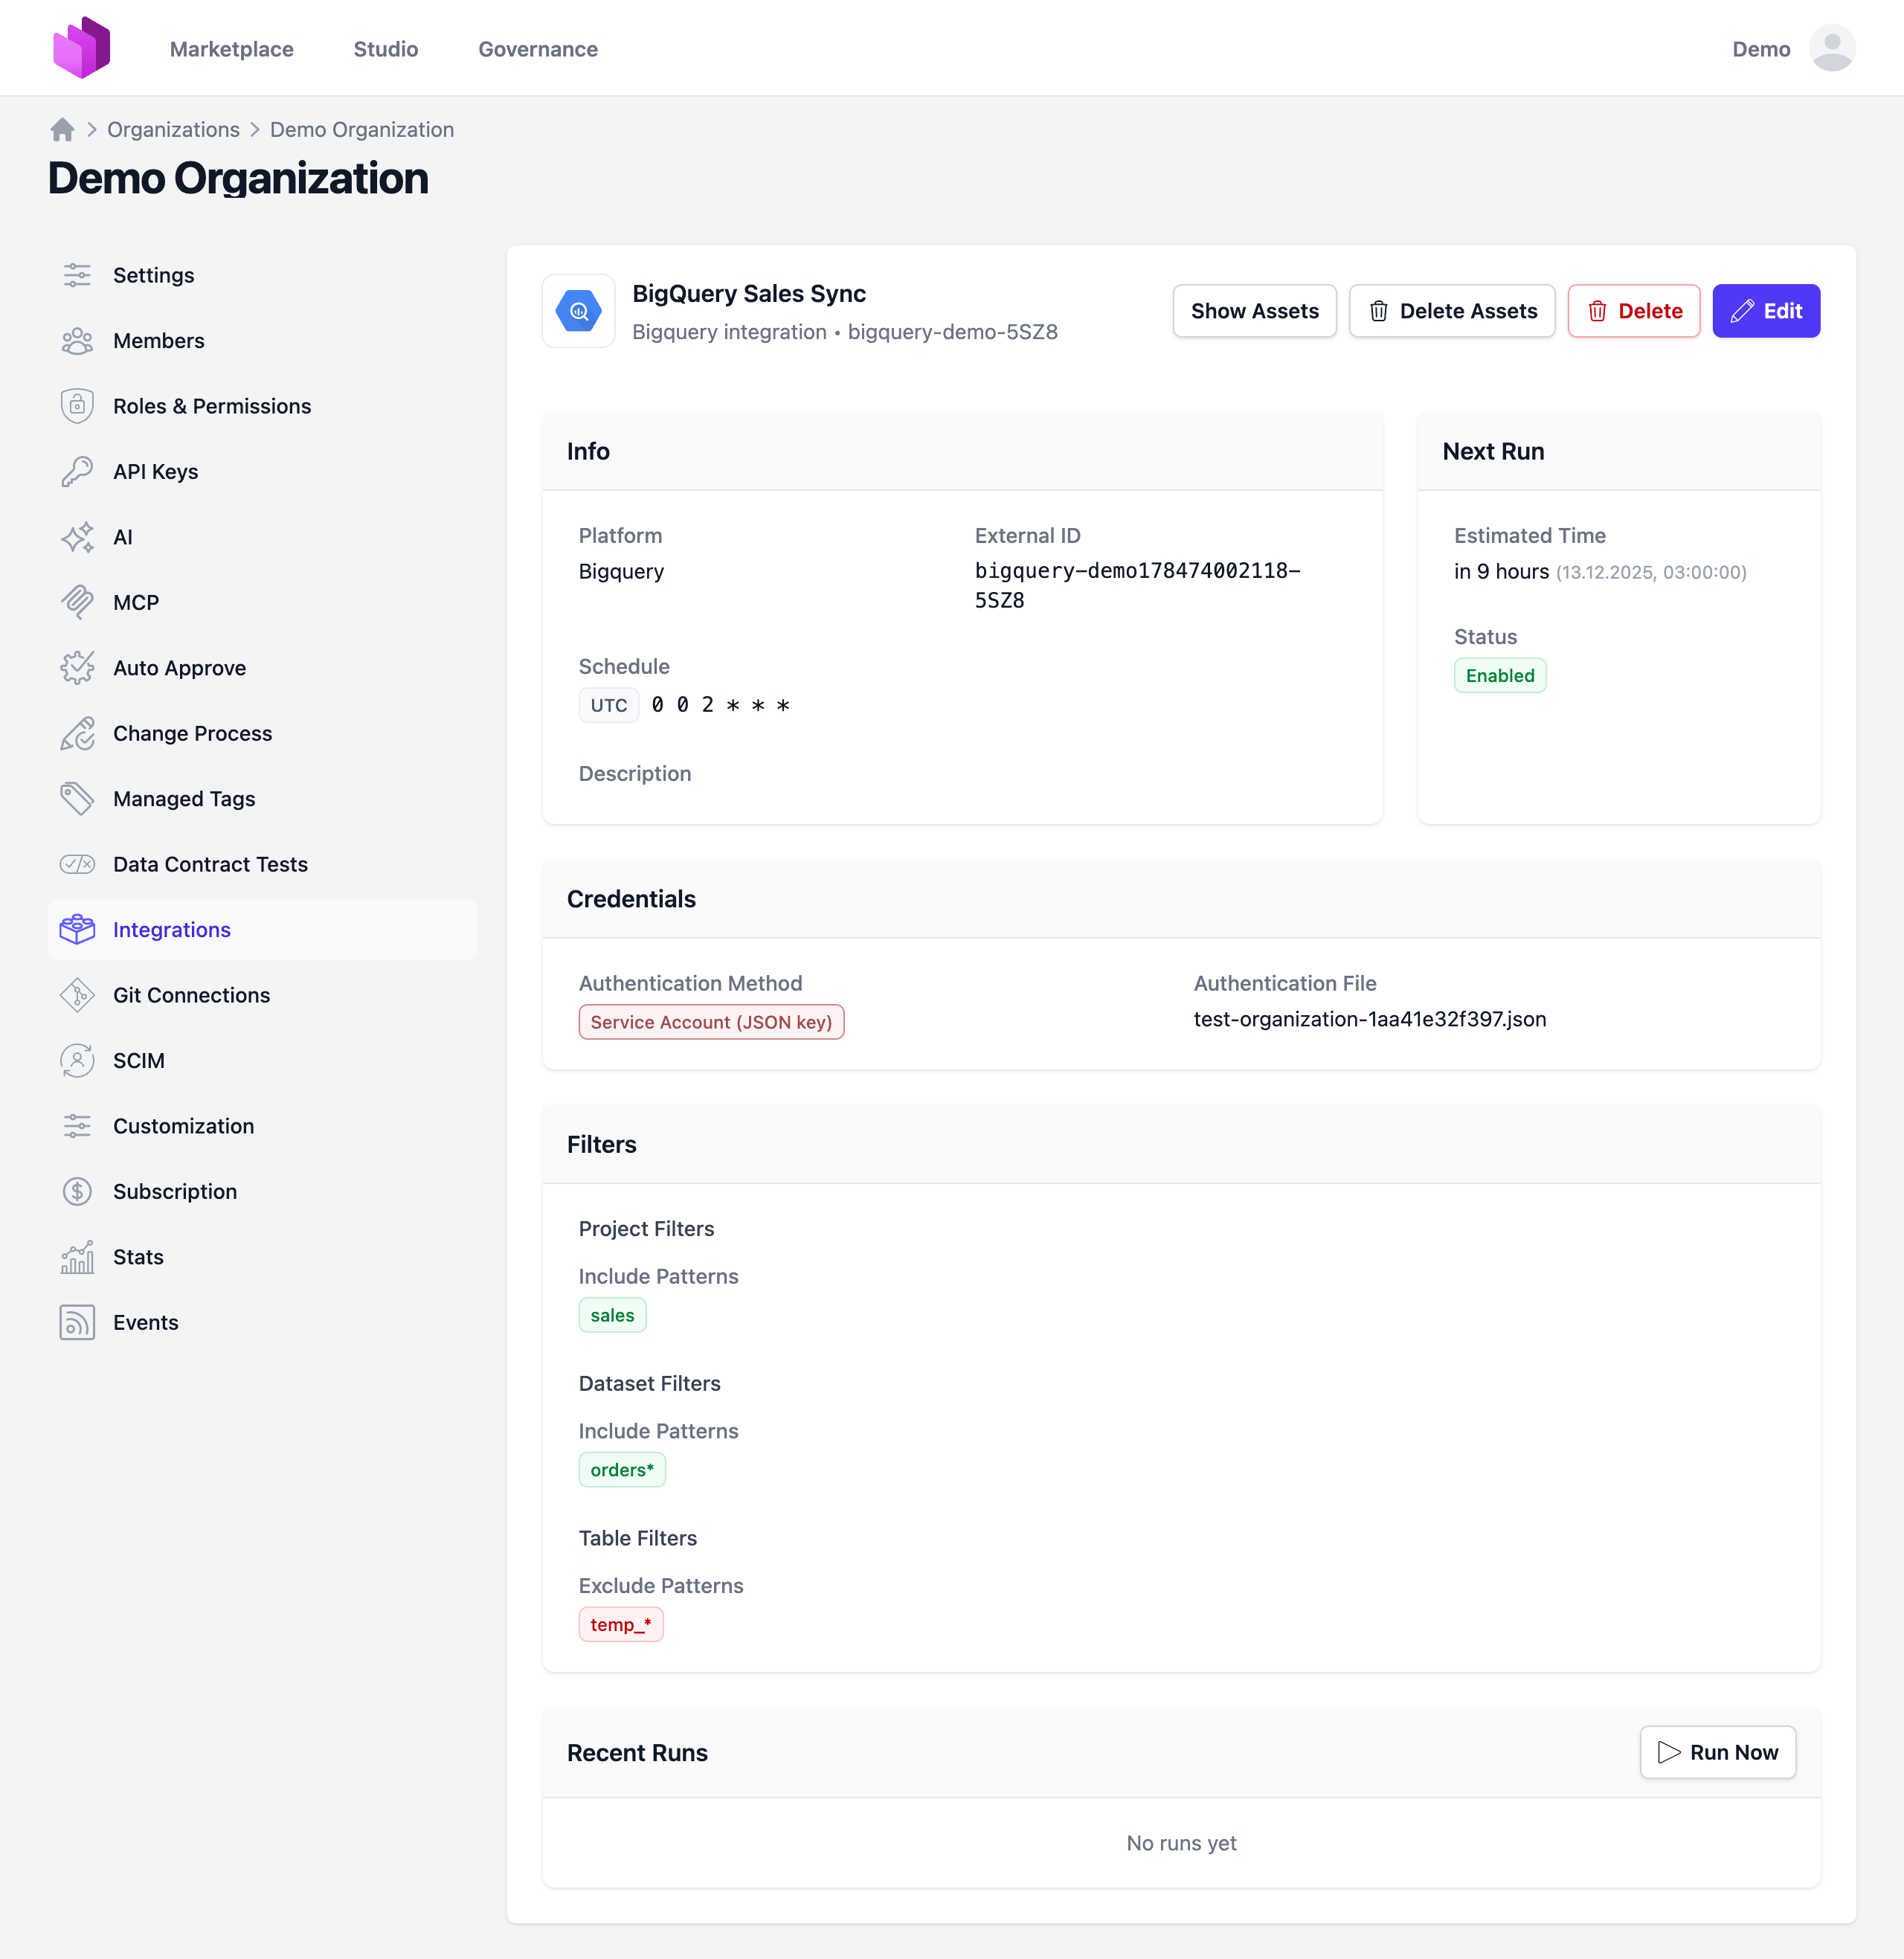Click the sales include pattern badge
The image size is (1904, 1959).
pyautogui.click(x=612, y=1315)
